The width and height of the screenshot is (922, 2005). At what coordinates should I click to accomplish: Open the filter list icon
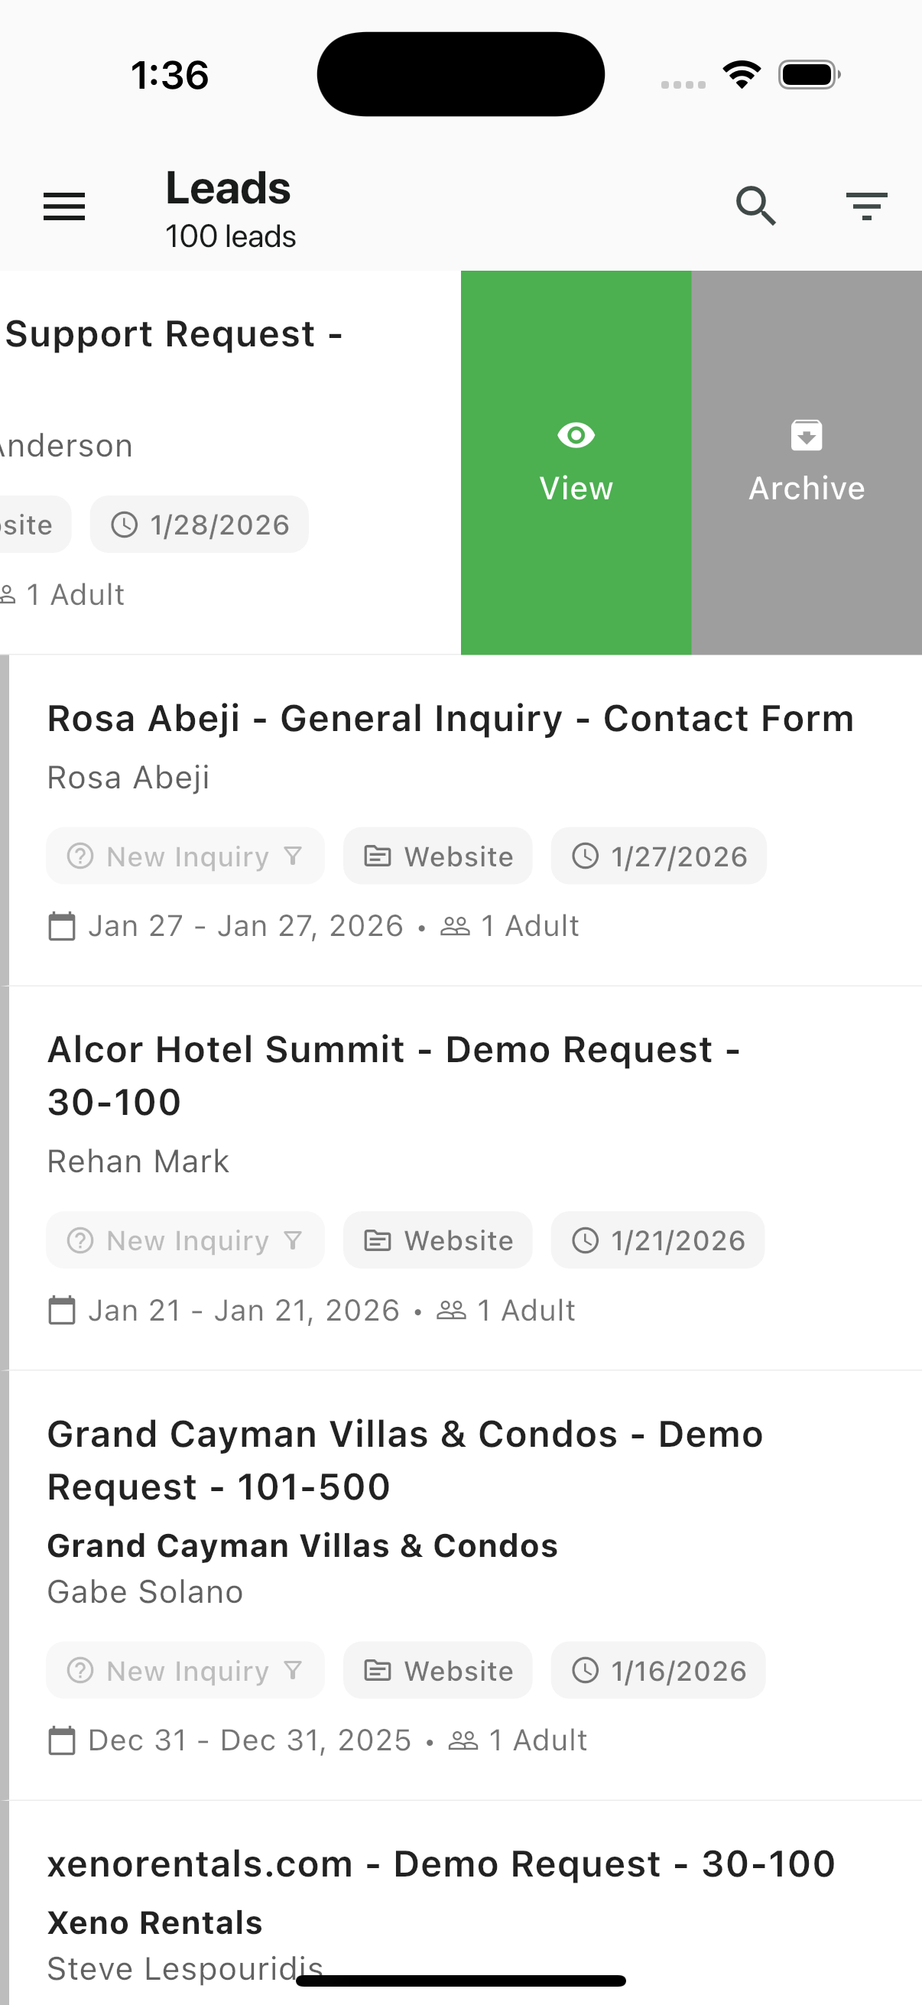866,206
